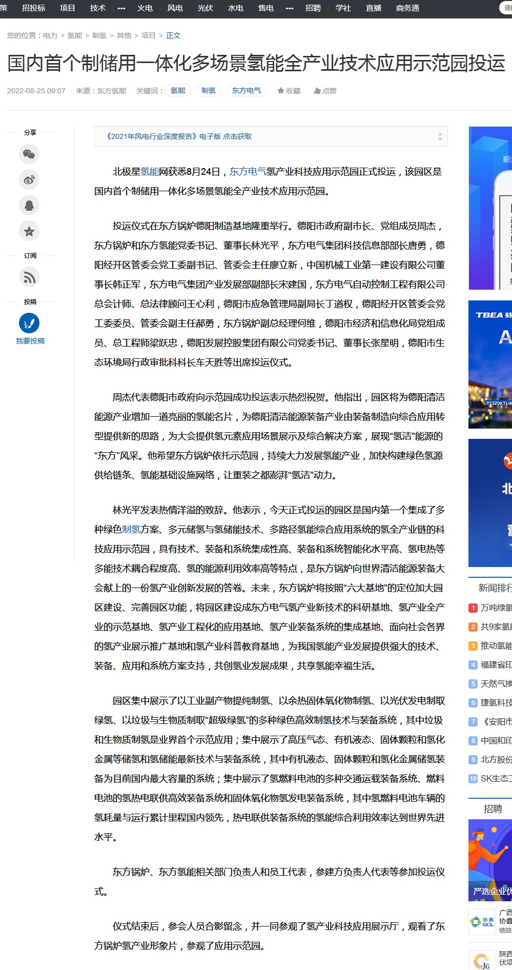512x970 pixels.
Task: Subscribe via RSS feed icon
Action: (29, 277)
